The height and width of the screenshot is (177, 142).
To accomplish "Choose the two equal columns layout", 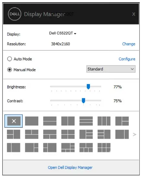I will (x=68, y=121).
